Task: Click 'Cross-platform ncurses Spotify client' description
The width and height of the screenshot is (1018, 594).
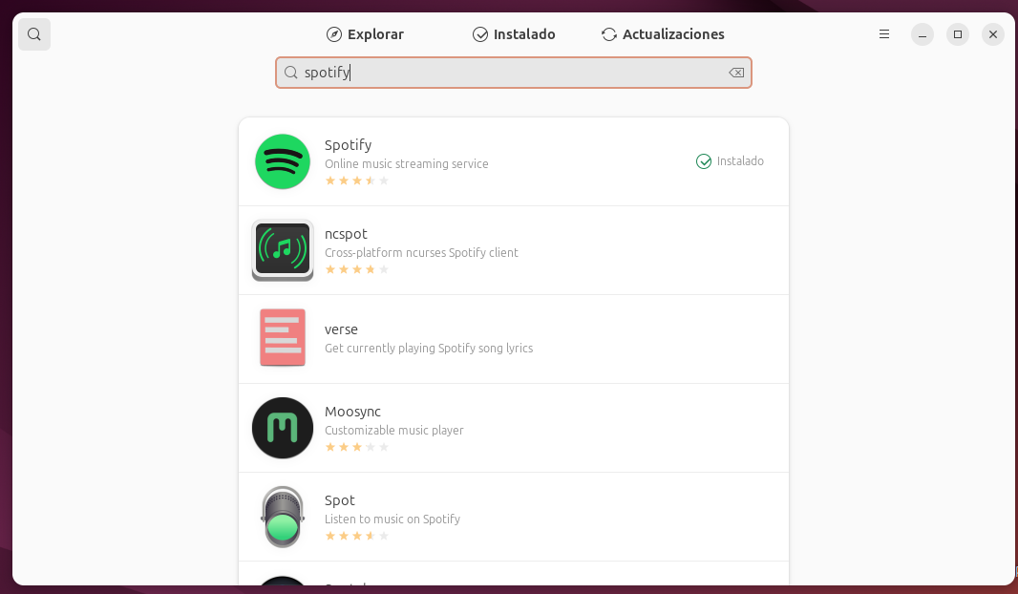Action: (x=421, y=252)
